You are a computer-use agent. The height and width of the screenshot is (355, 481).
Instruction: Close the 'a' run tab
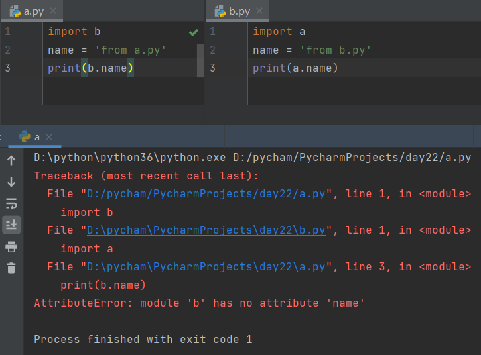[x=49, y=137]
